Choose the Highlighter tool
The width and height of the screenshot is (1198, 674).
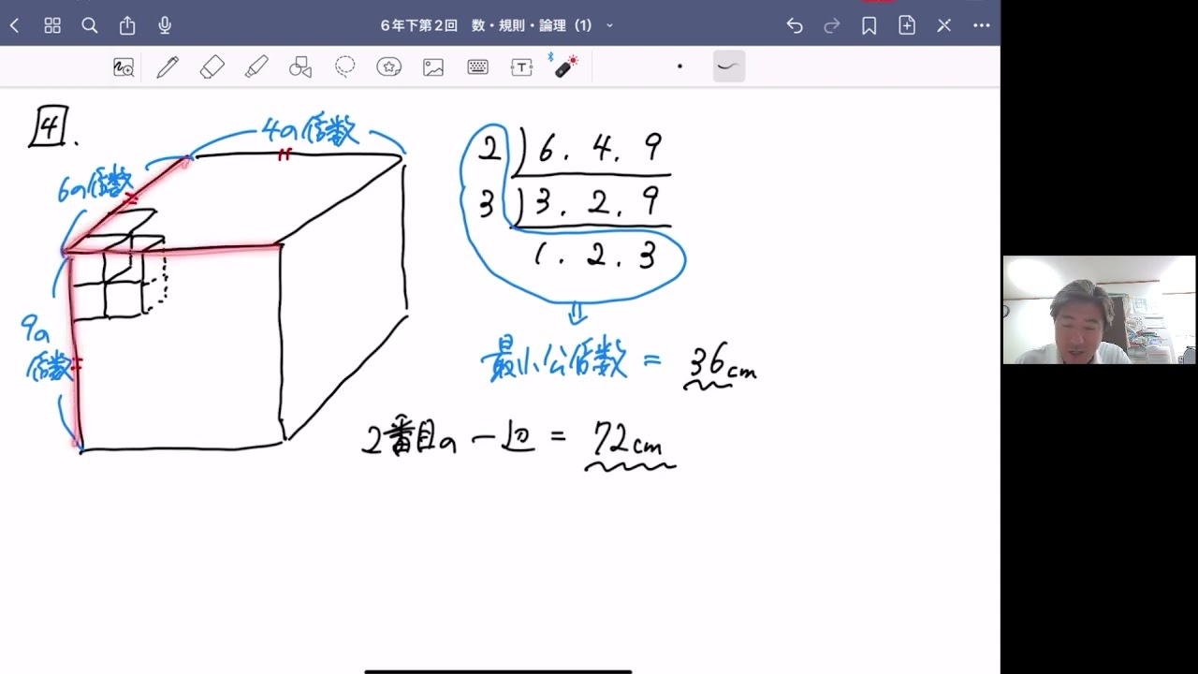(x=257, y=66)
